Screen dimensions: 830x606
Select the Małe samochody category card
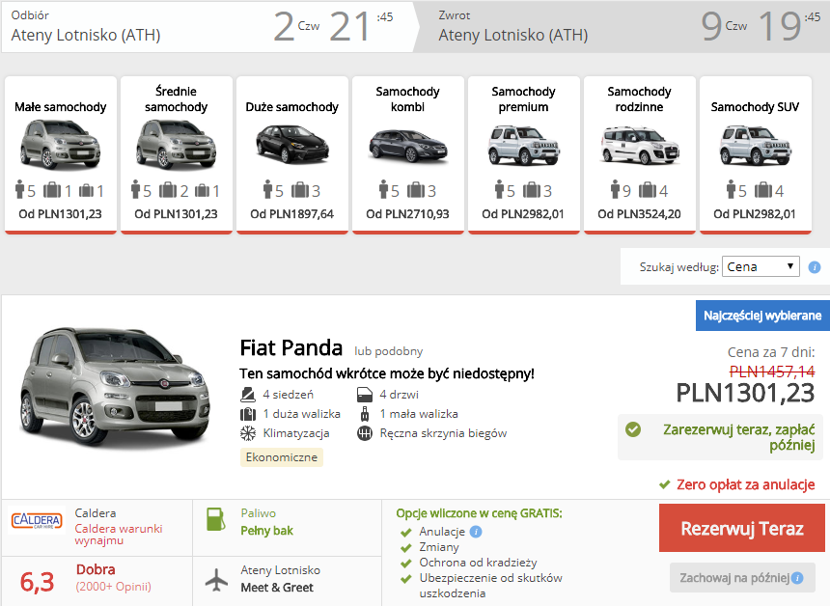tap(61, 154)
